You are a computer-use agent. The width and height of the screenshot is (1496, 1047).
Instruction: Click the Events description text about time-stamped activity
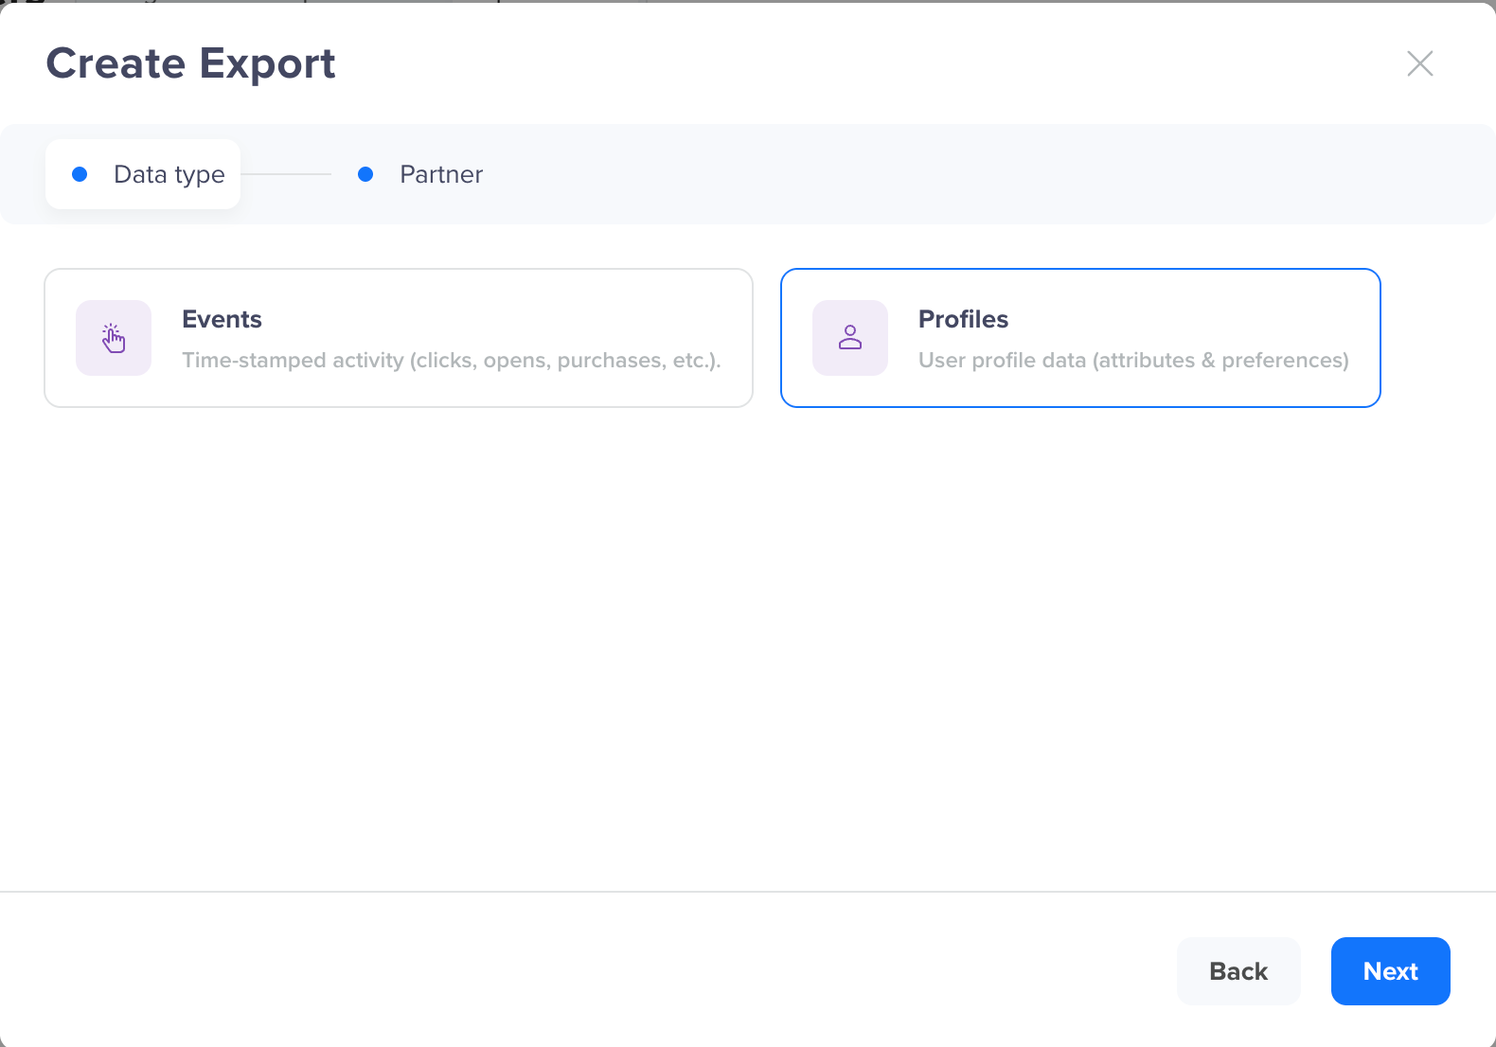452,361
